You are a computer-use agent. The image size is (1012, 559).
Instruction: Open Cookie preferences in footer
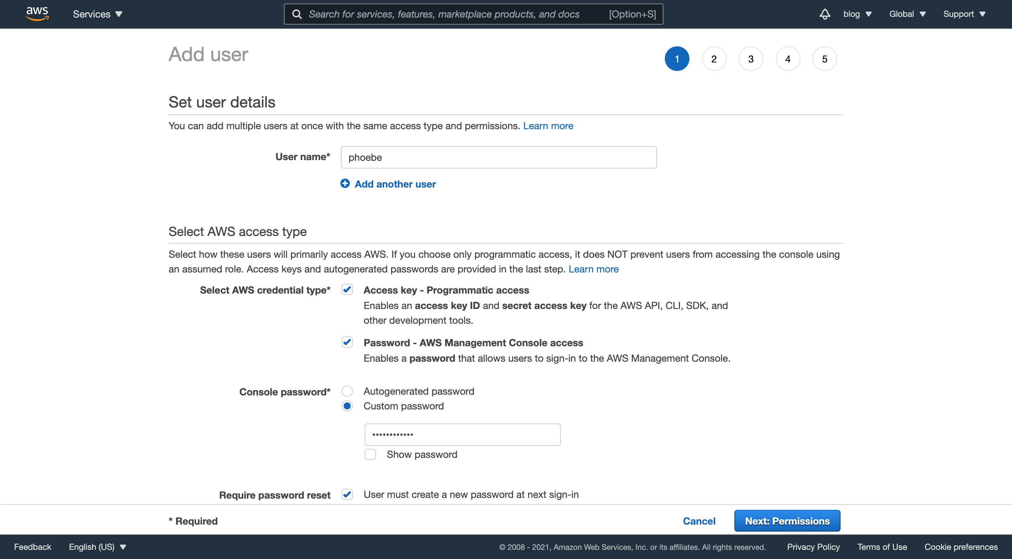[961, 547]
